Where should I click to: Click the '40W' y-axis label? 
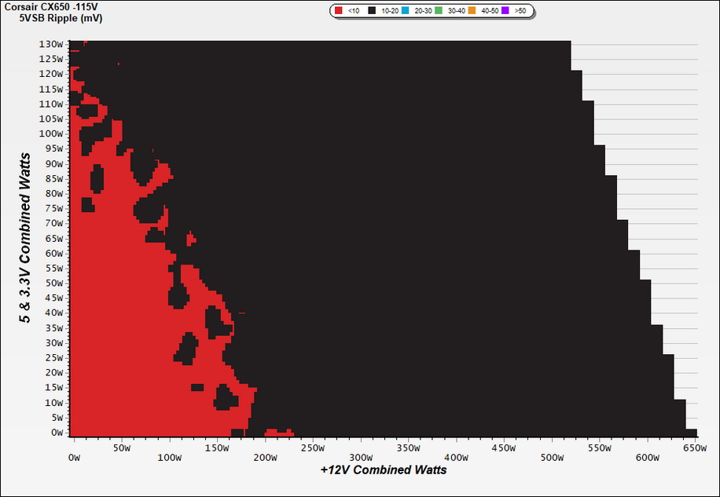(x=53, y=312)
